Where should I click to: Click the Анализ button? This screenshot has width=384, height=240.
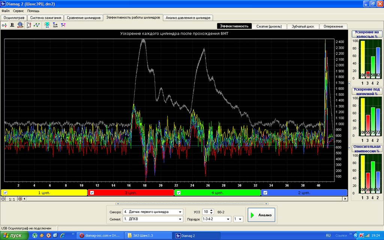261,215
